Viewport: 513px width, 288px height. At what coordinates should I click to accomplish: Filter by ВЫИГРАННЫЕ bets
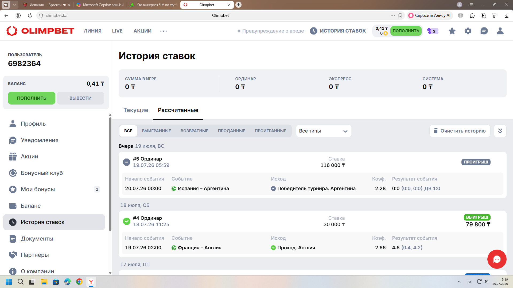pyautogui.click(x=156, y=131)
